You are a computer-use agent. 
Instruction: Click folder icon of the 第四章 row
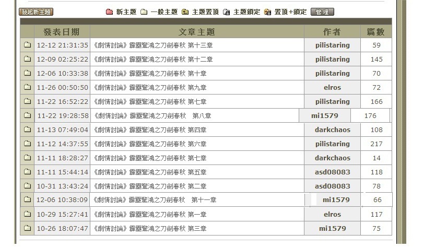point(27,130)
